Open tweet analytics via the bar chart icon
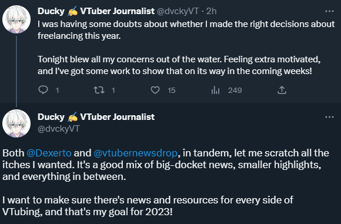 215,90
